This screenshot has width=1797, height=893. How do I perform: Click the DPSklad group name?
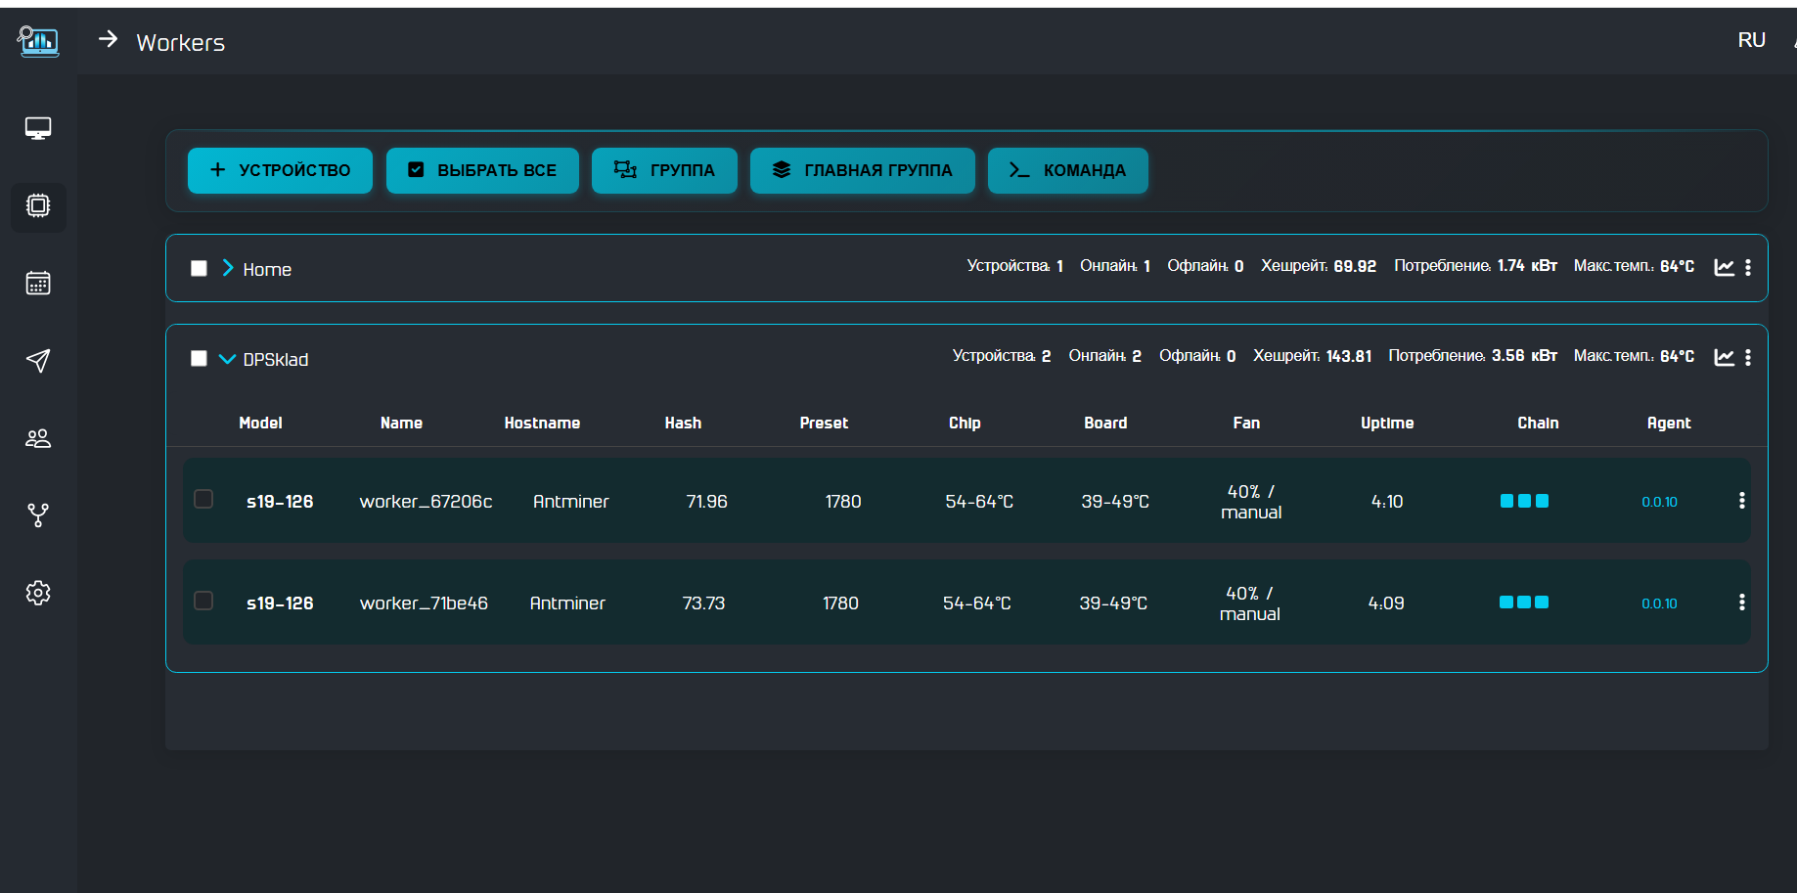tap(276, 359)
